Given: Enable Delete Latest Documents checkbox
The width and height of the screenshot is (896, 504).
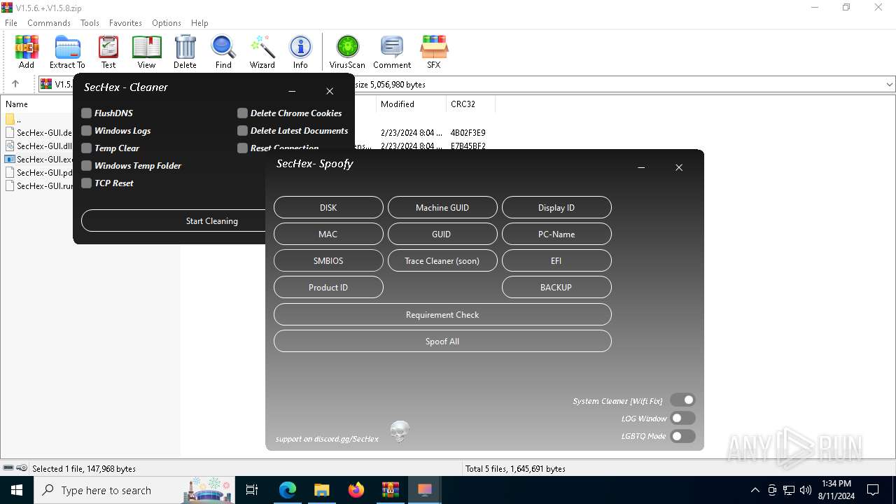Looking at the screenshot, I should [242, 130].
